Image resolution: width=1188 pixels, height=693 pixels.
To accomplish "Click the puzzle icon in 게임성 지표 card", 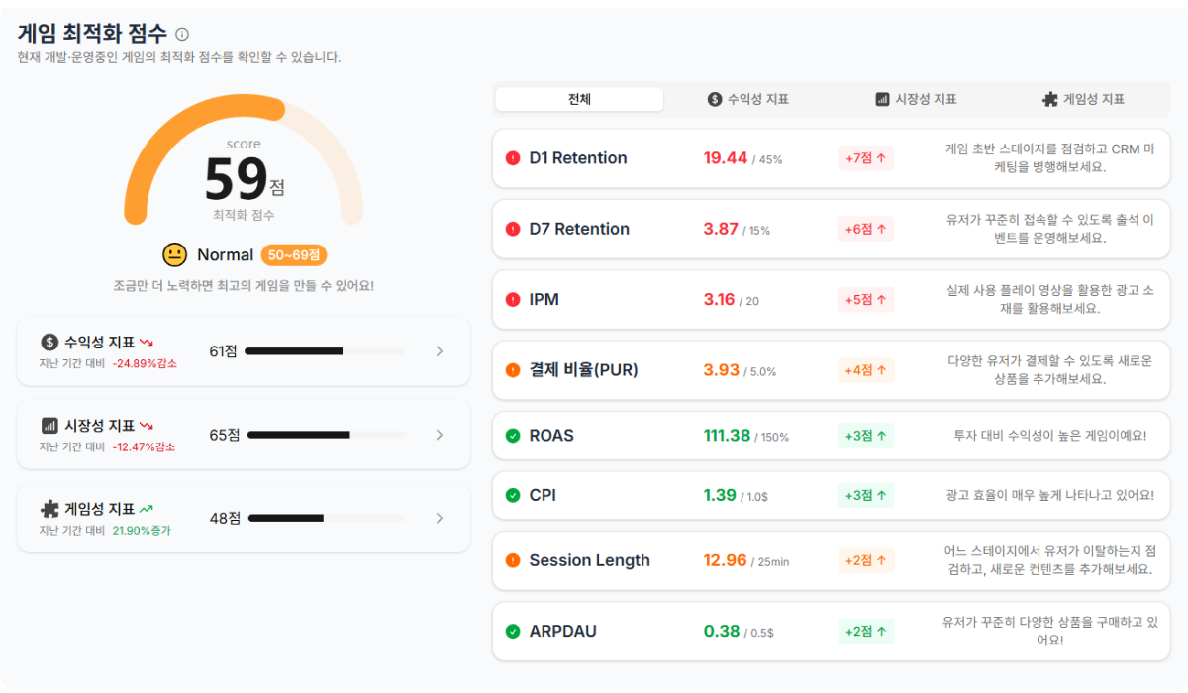I will 49,508.
